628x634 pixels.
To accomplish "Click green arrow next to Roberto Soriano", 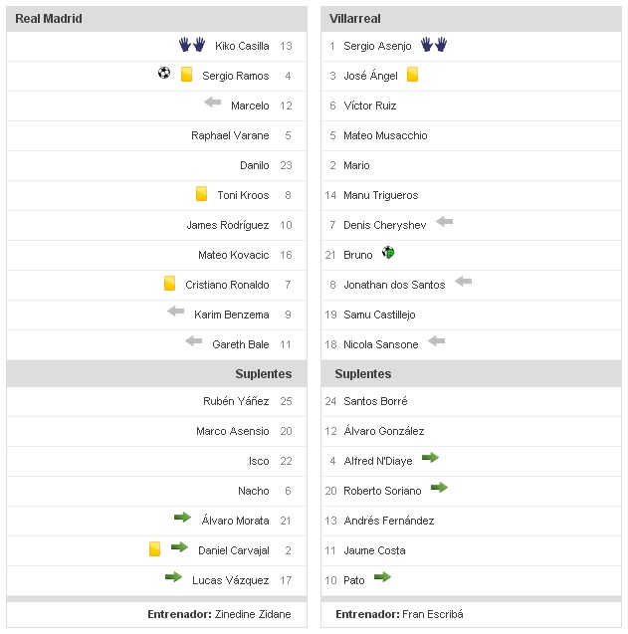I will [x=439, y=488].
